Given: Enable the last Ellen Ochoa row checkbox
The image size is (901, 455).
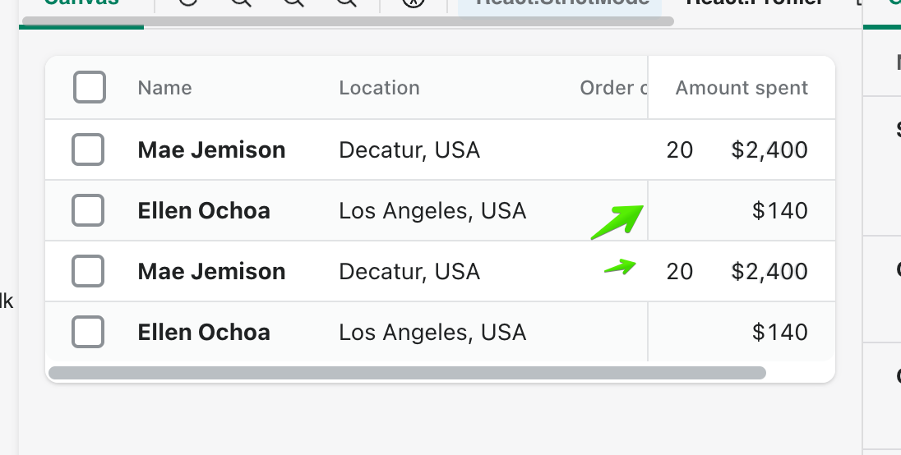Looking at the screenshot, I should point(88,333).
